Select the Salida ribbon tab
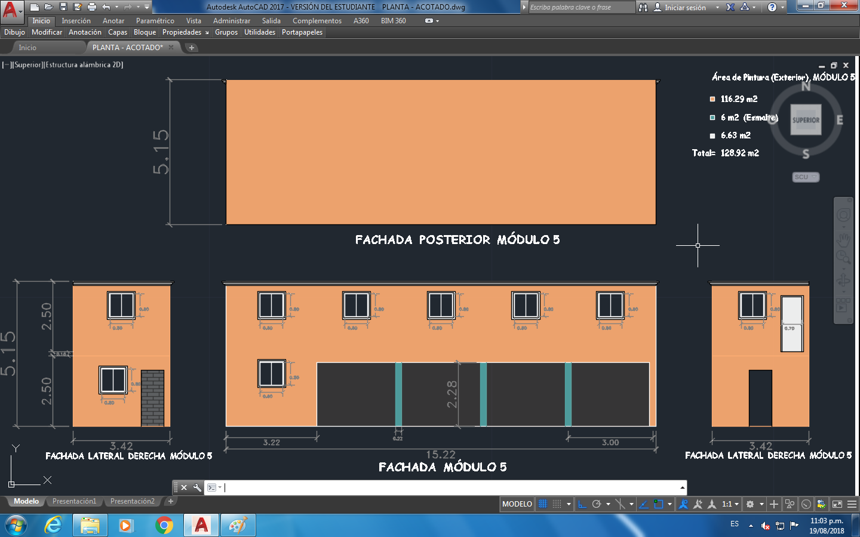 pos(271,21)
